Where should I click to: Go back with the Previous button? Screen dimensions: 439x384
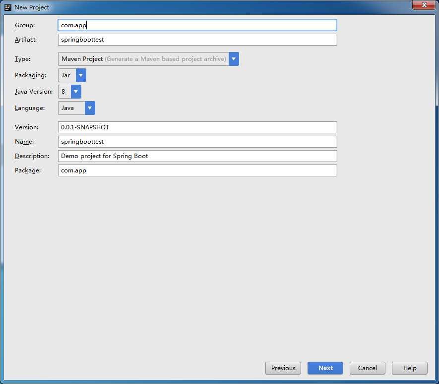(283, 368)
